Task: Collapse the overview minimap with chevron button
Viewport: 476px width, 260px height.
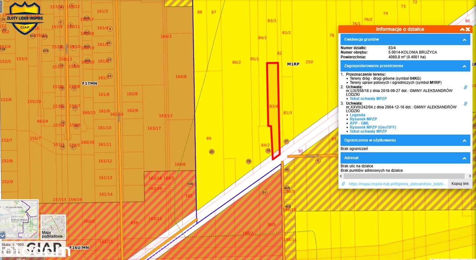Action: (2, 235)
